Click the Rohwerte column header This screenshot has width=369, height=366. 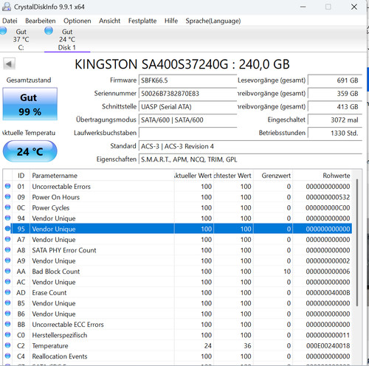(x=323, y=176)
